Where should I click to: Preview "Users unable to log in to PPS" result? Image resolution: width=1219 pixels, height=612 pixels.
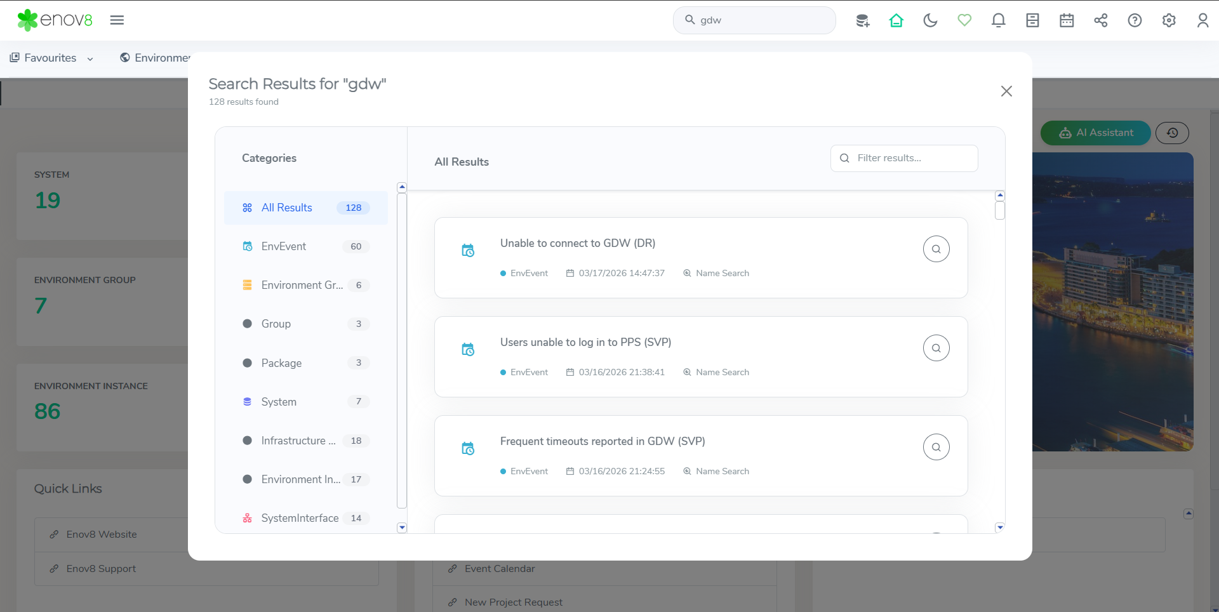[936, 348]
